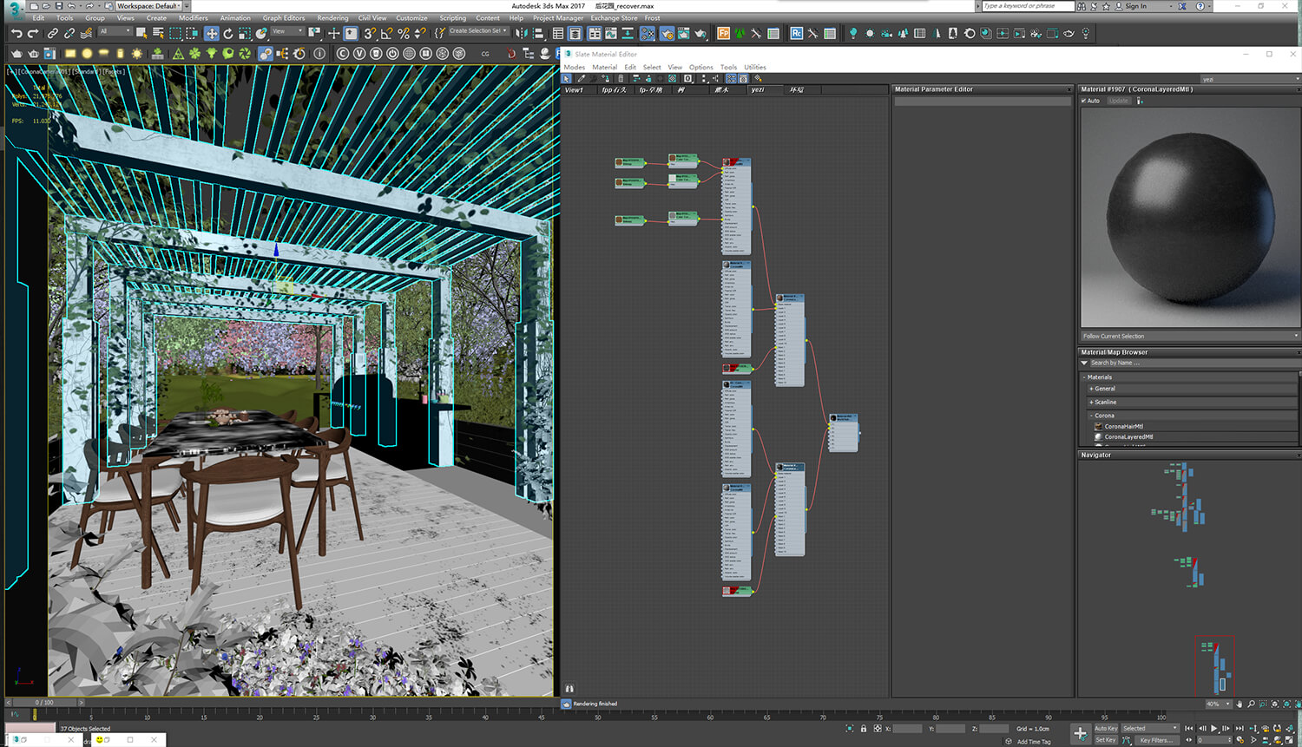Open the Selected key filter dropdown
The height and width of the screenshot is (747, 1302).
tap(1149, 729)
